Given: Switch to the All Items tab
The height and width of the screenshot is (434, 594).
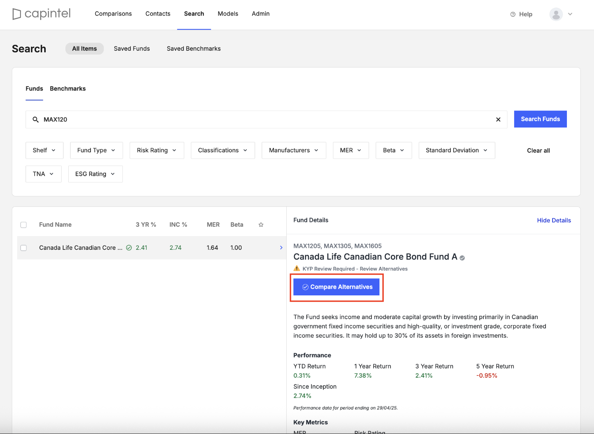Looking at the screenshot, I should (84, 49).
